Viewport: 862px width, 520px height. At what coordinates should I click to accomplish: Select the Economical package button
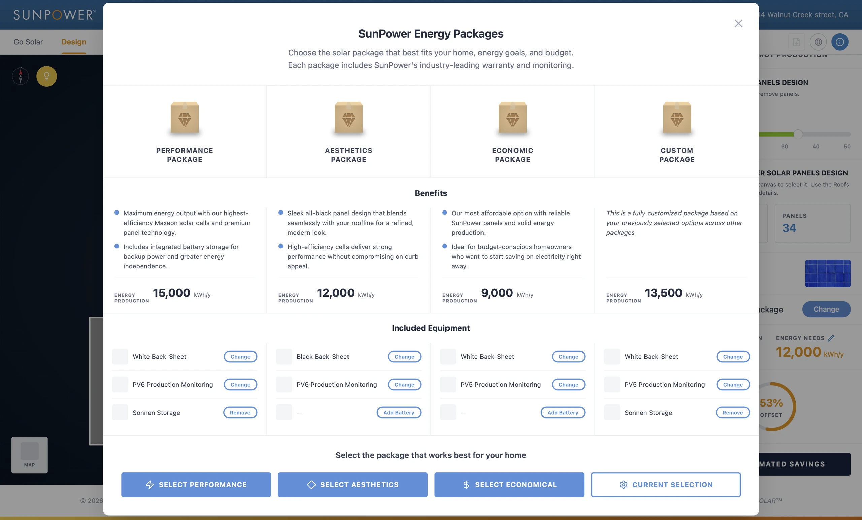tap(509, 484)
